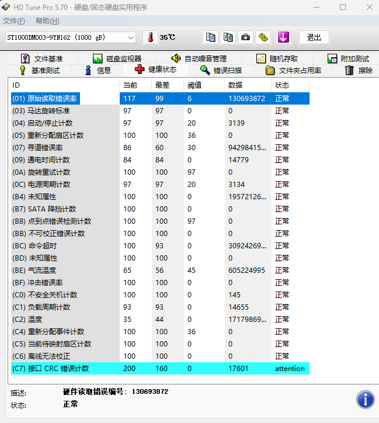Viewport: 379px width, 423px height.
Task: Minimize the HD Tune Pro window
Action: click(x=317, y=7)
